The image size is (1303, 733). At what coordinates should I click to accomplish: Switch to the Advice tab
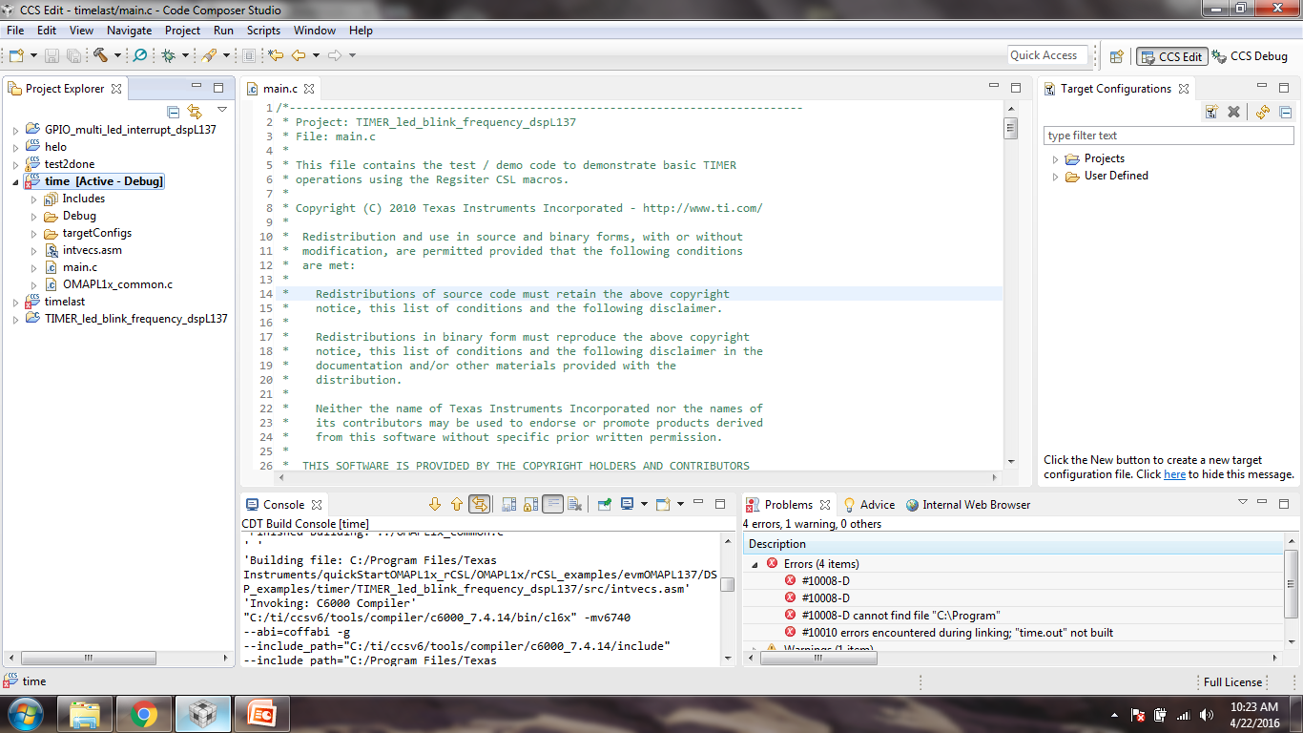point(869,504)
